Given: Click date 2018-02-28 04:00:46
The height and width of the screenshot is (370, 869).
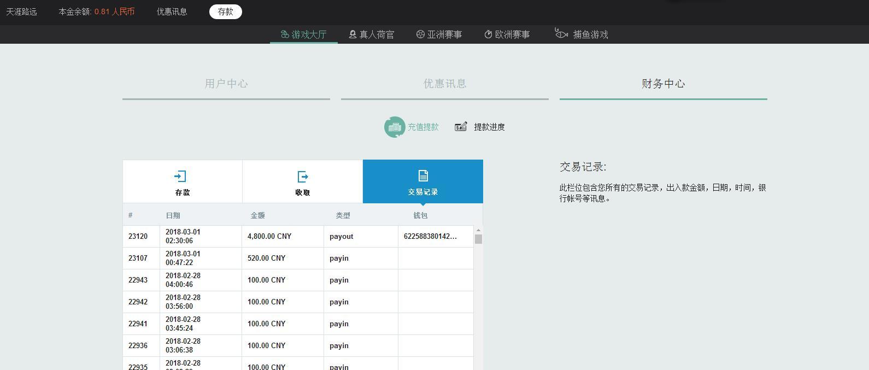Looking at the screenshot, I should tap(183, 280).
